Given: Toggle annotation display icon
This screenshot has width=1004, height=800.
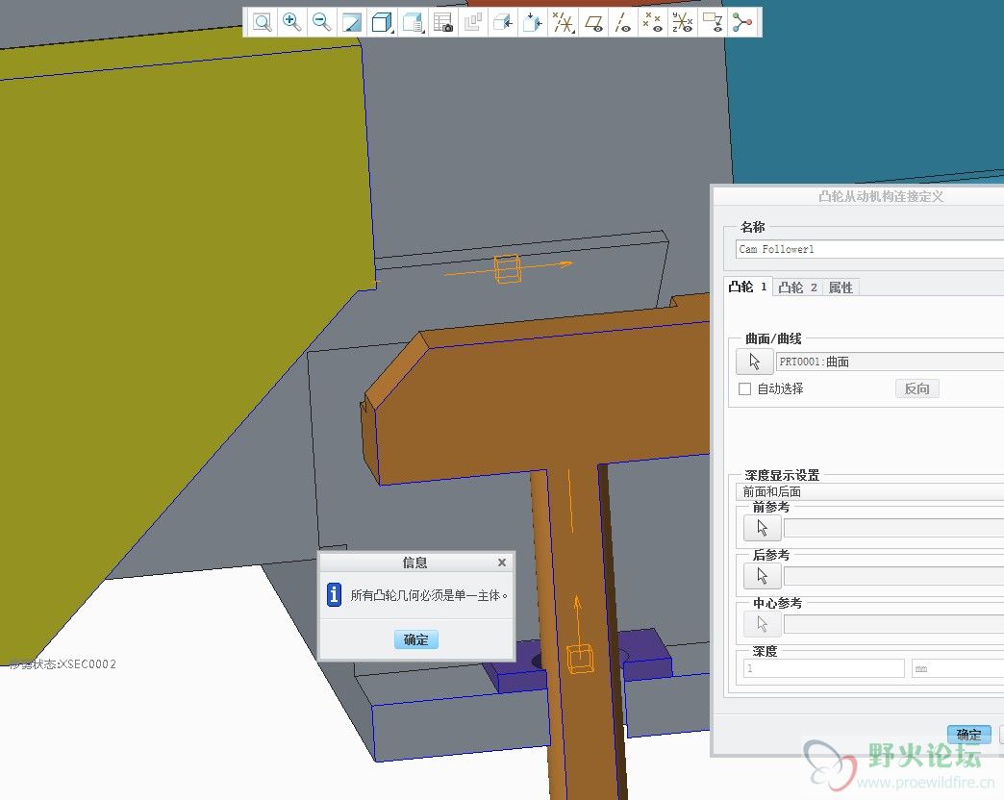Looking at the screenshot, I should (712, 22).
